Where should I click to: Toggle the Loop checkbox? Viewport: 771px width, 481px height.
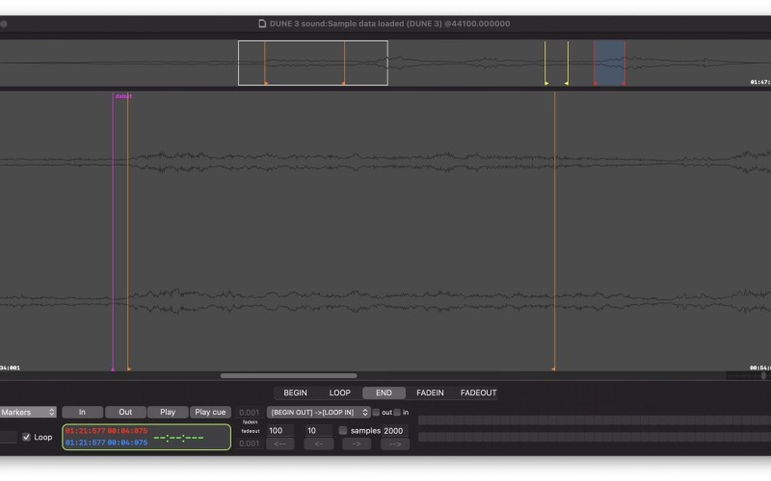pyautogui.click(x=27, y=437)
